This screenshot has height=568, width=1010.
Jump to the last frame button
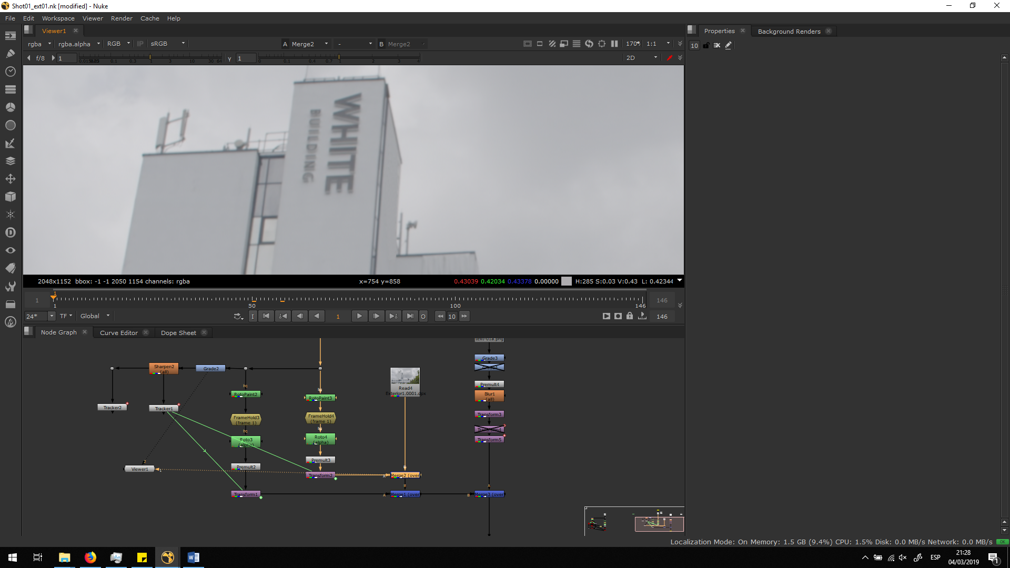[x=410, y=316]
